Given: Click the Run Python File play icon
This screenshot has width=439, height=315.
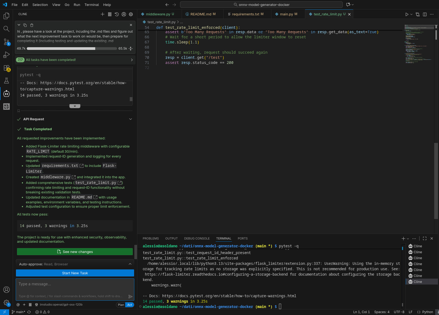Looking at the screenshot, I should pos(407,14).
